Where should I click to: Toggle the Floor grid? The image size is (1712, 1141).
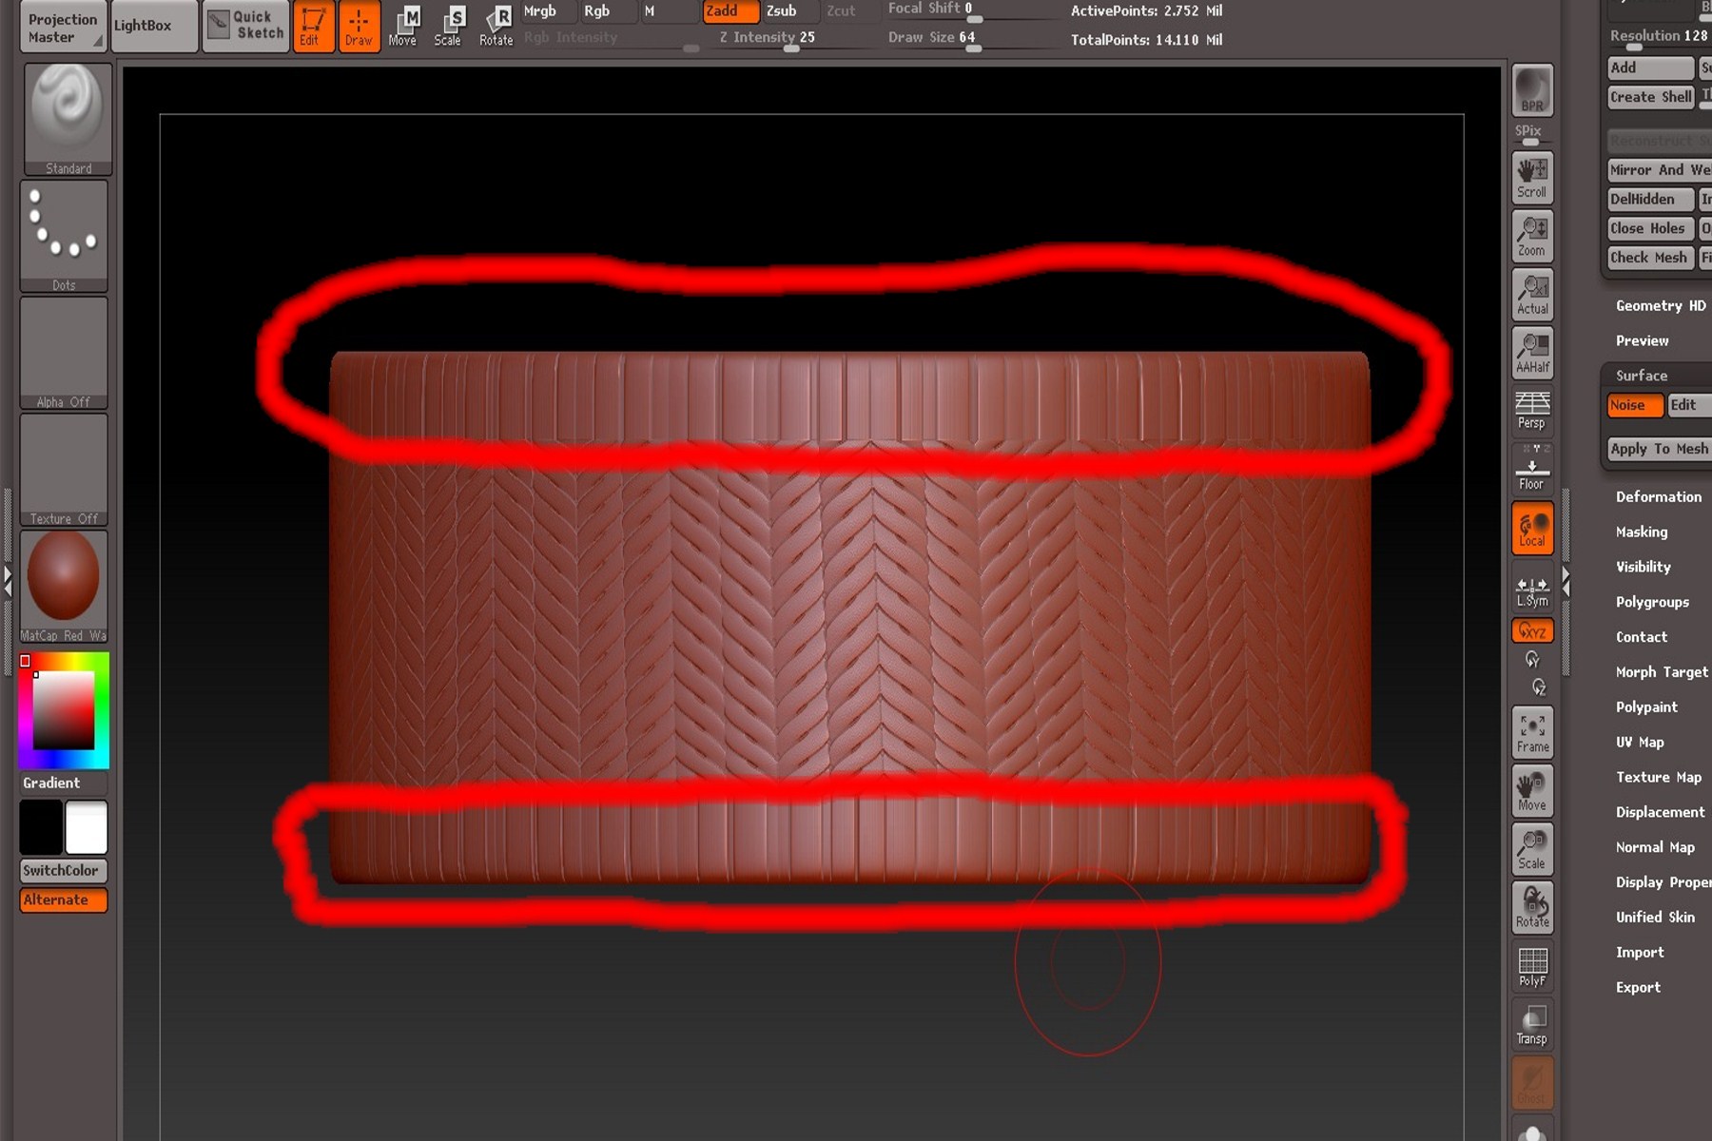[1532, 469]
